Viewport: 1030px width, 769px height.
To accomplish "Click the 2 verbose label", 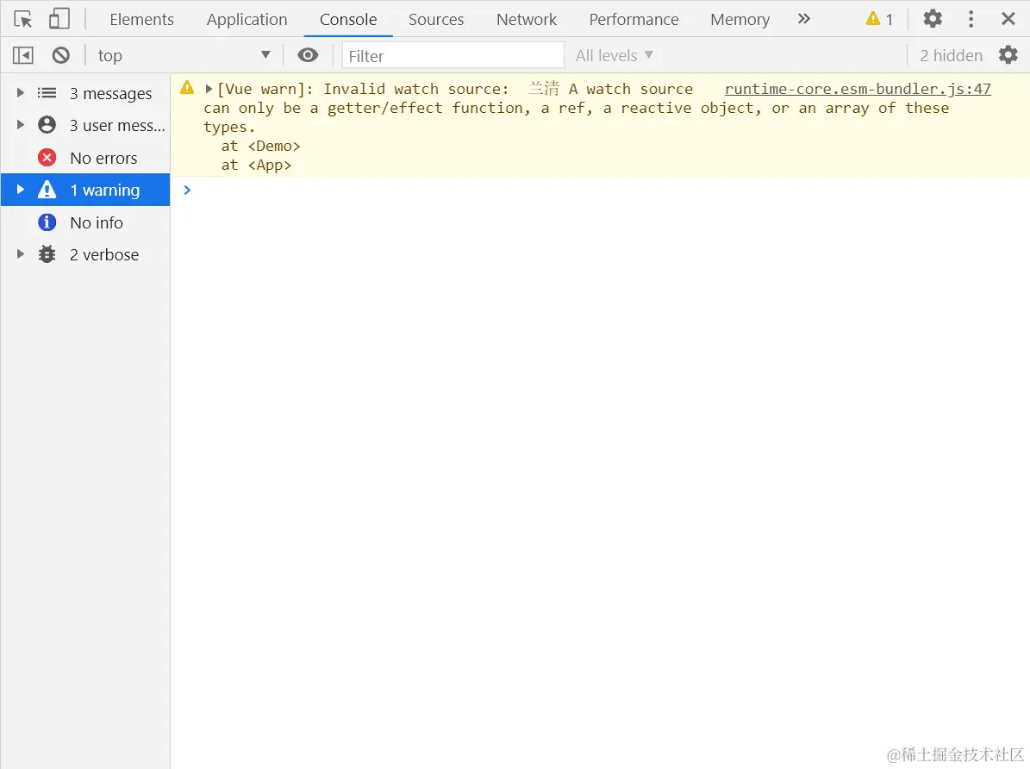I will [104, 255].
